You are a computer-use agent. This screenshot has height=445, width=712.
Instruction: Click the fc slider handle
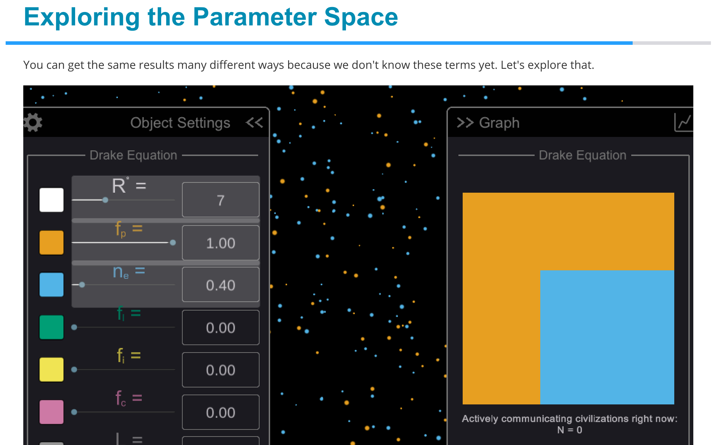coord(74,412)
